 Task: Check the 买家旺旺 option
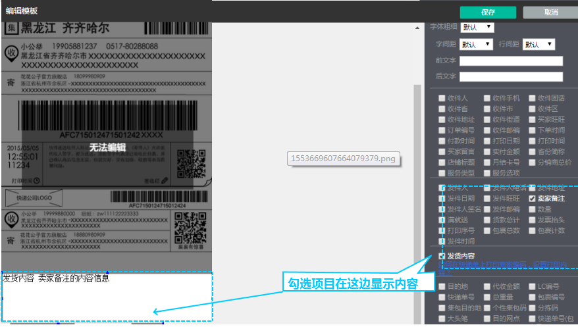(532, 120)
